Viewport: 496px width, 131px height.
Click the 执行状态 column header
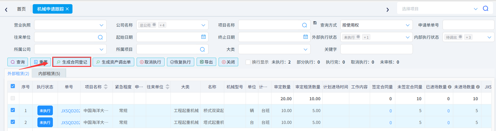tap(45, 87)
